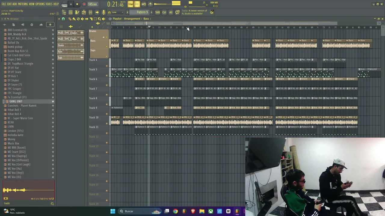Select the Bass clip in picker
385x216 pixels.
tap(70, 52)
